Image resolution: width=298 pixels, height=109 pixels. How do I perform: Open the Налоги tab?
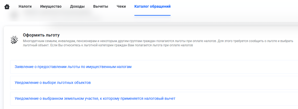[x=25, y=6]
